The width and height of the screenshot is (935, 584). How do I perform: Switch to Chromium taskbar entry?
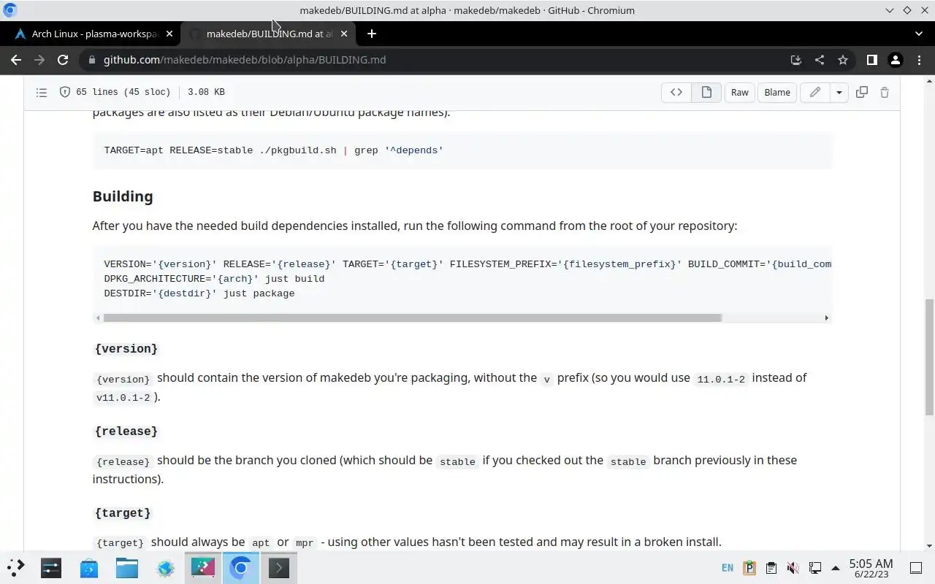point(241,568)
